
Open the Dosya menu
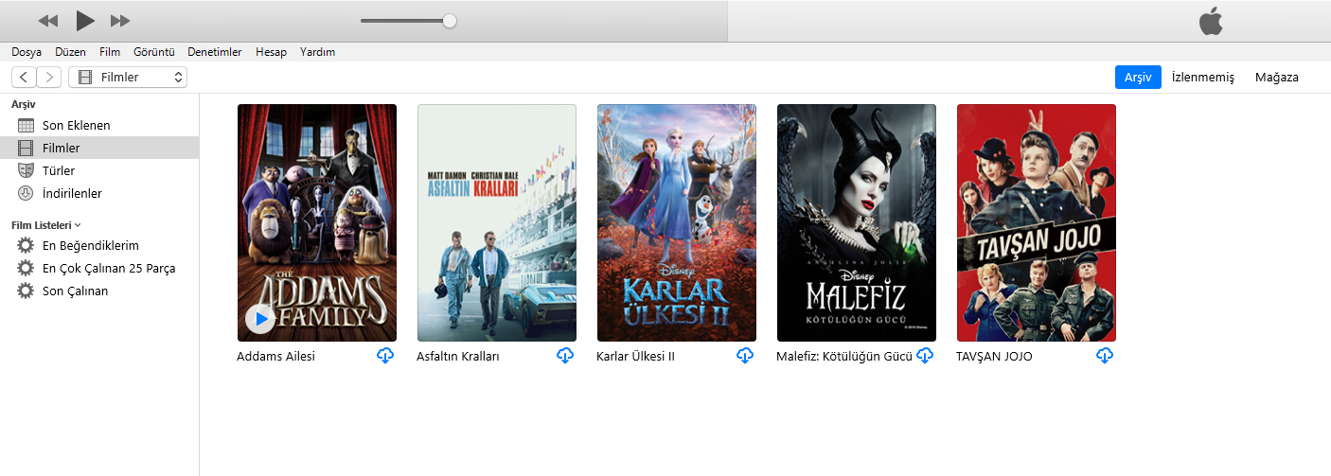click(x=27, y=52)
